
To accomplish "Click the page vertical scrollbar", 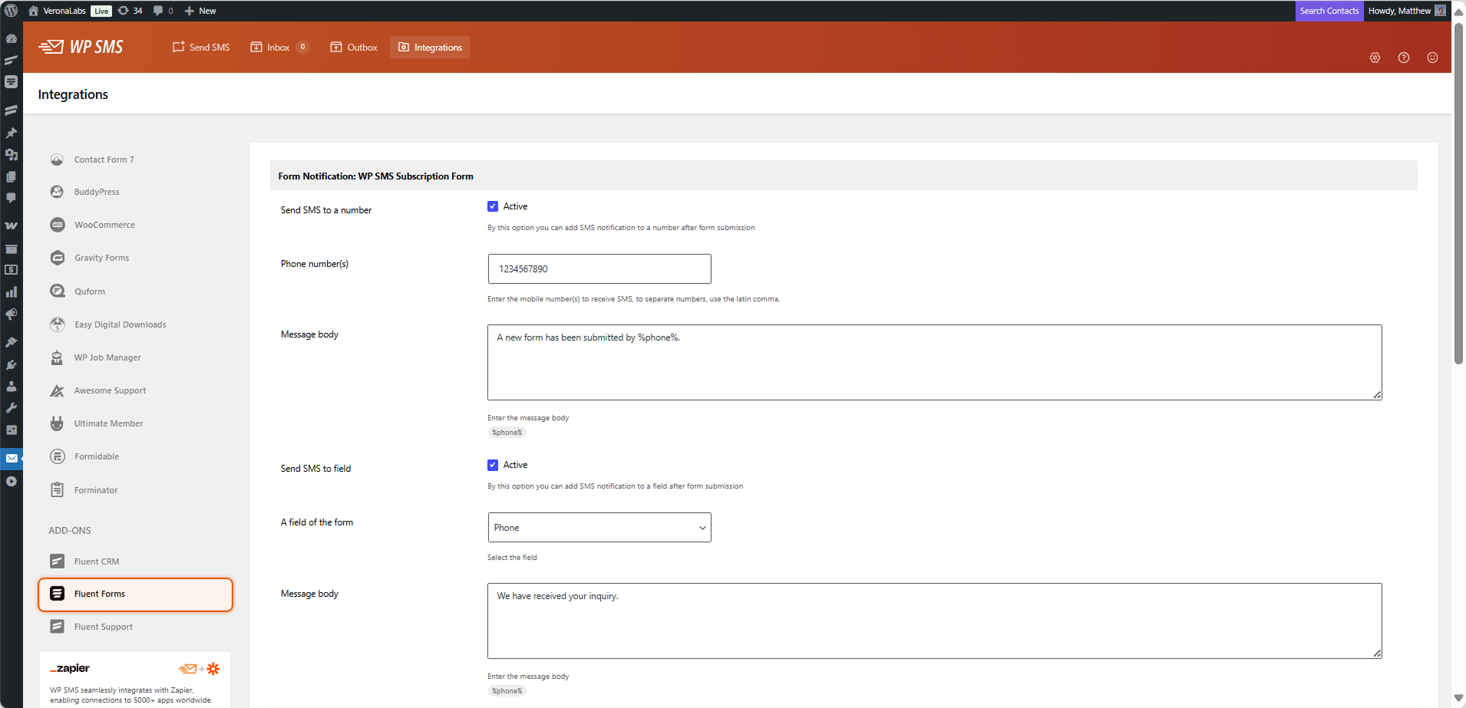I will pos(1458,192).
